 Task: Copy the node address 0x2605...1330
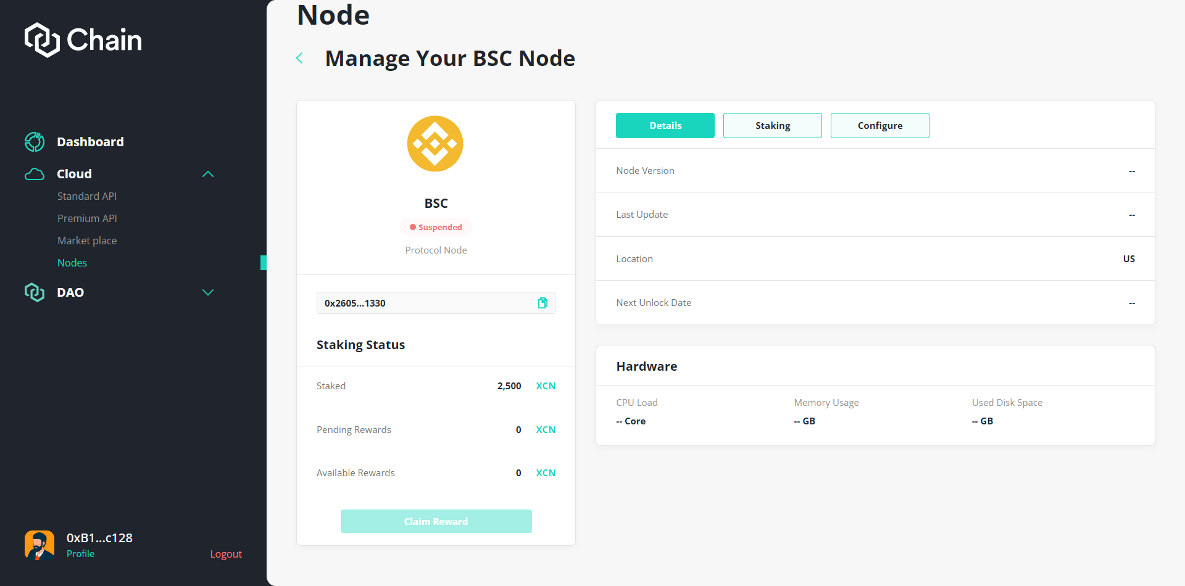pos(543,303)
